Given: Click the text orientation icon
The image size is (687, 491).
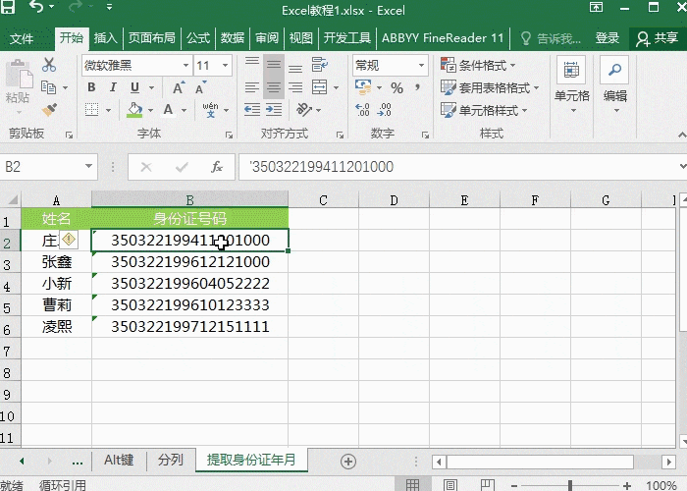Looking at the screenshot, I should (304, 110).
